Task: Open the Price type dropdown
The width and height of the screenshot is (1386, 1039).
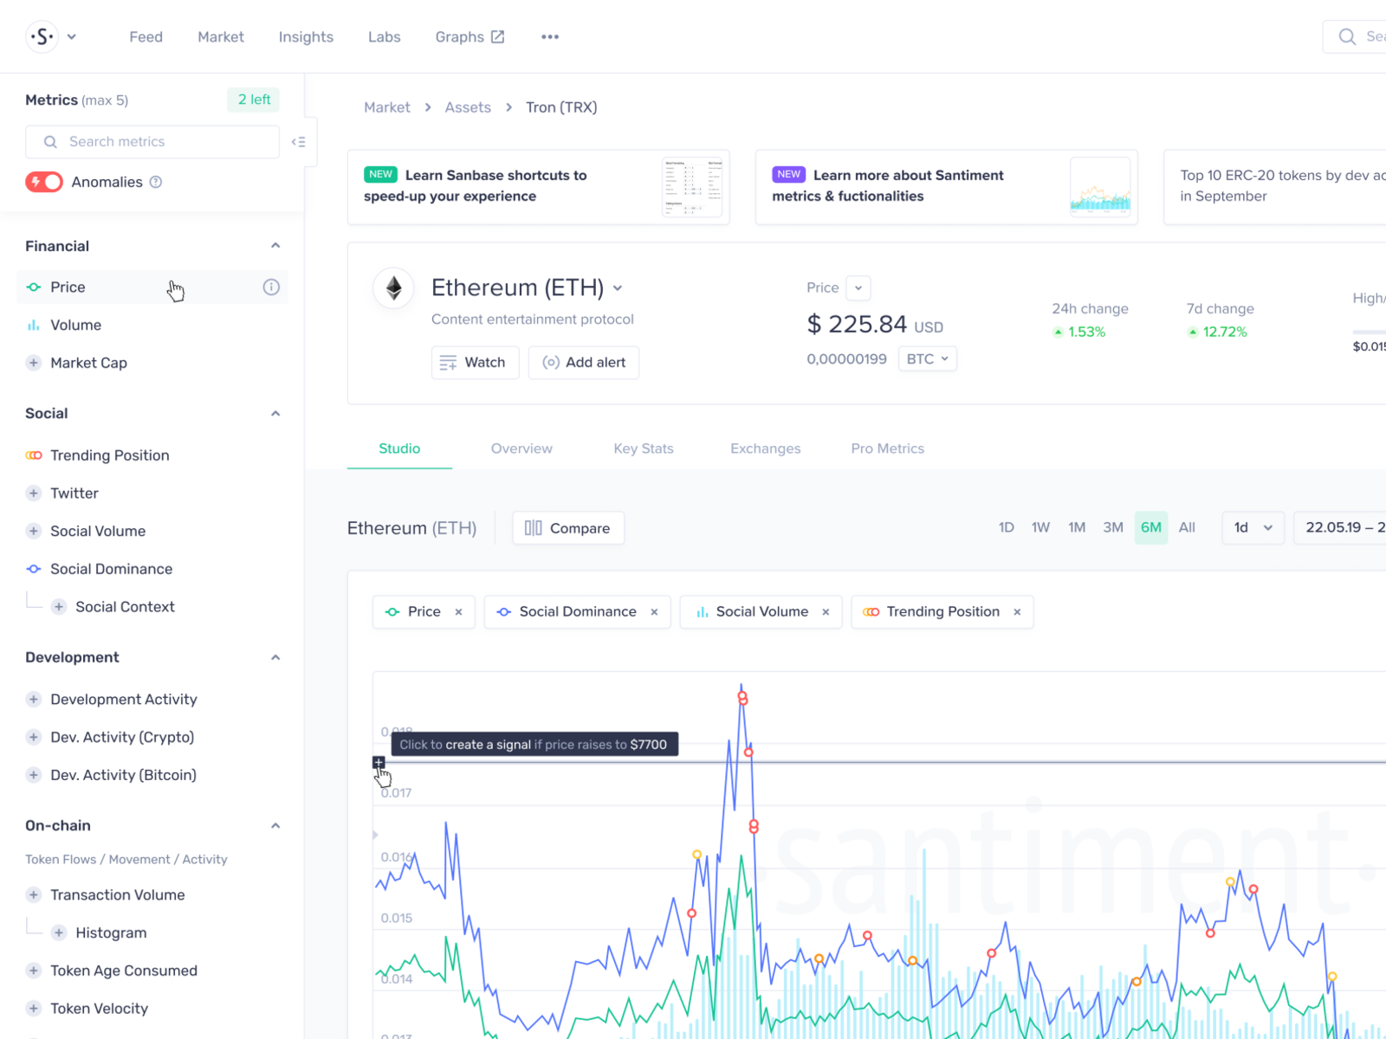Action: coord(858,287)
